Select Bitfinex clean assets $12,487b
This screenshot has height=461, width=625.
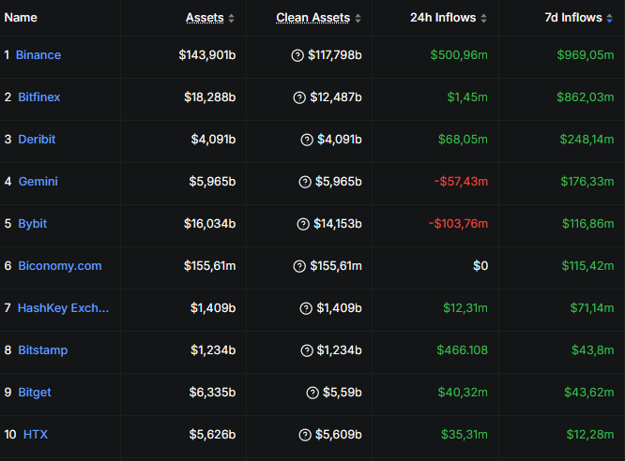pyautogui.click(x=336, y=97)
